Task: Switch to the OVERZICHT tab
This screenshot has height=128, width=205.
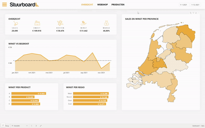Action: (x=87, y=4)
